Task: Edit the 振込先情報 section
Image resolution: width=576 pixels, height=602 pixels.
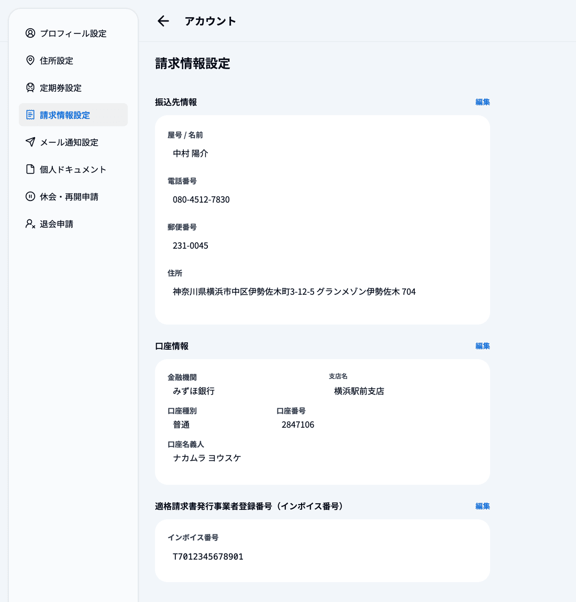Action: coord(483,102)
